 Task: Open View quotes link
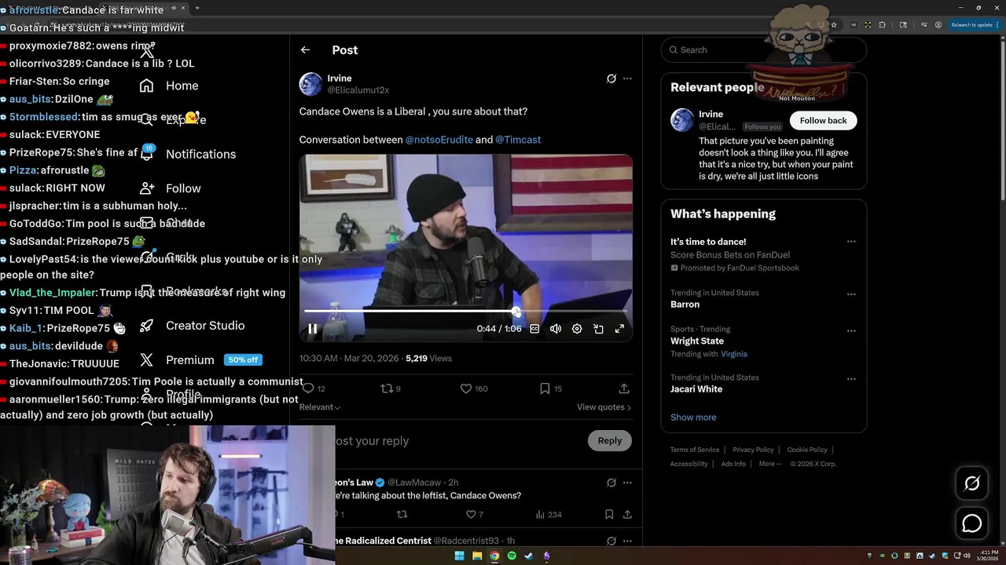click(x=604, y=407)
